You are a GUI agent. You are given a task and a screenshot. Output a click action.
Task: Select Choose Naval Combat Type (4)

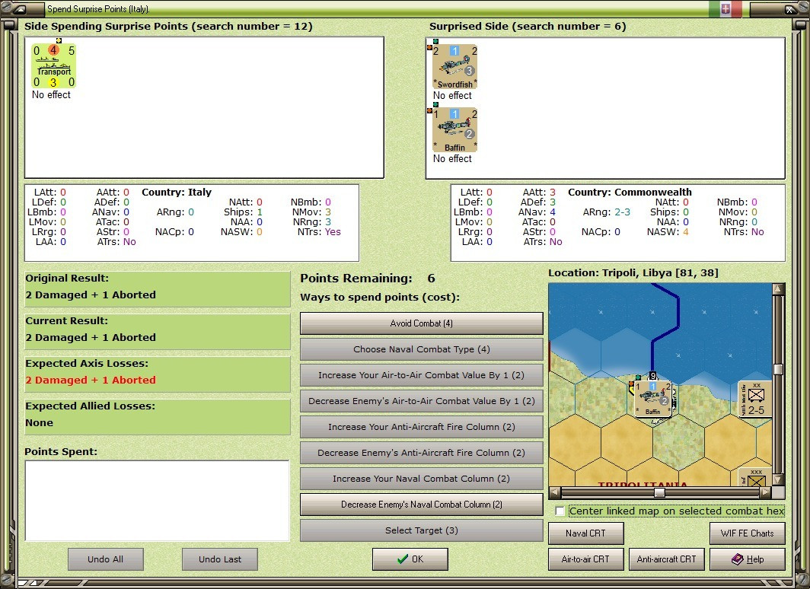click(422, 349)
